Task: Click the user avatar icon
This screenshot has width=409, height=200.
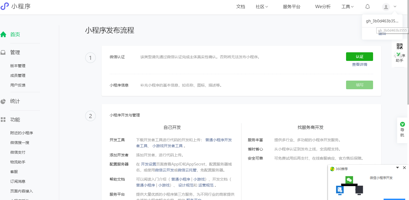Action: (386, 7)
